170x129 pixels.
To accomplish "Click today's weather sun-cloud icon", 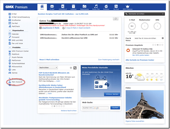I will pyautogui.click(x=140, y=76).
